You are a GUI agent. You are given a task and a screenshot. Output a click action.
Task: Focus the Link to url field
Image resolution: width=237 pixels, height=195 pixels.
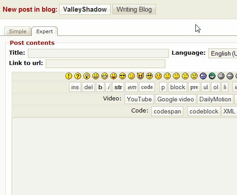105,64
